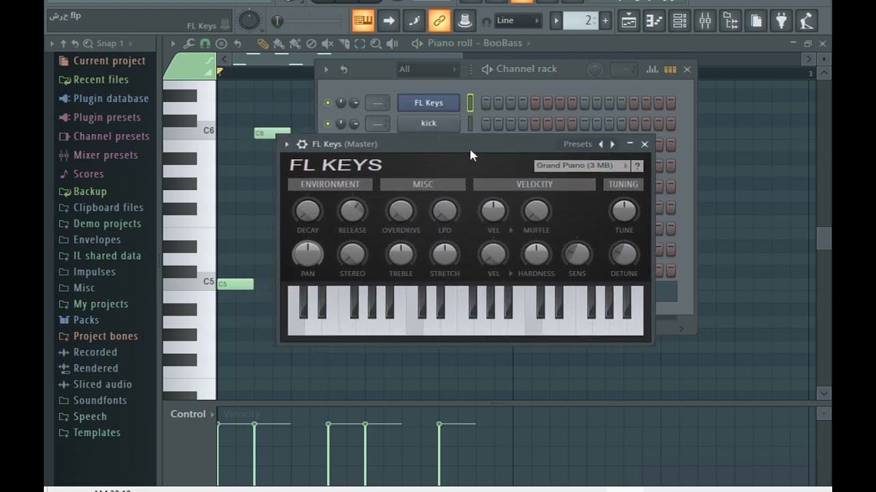Click the FL Keys Tune knob
This screenshot has width=876, height=492.
pyautogui.click(x=623, y=211)
